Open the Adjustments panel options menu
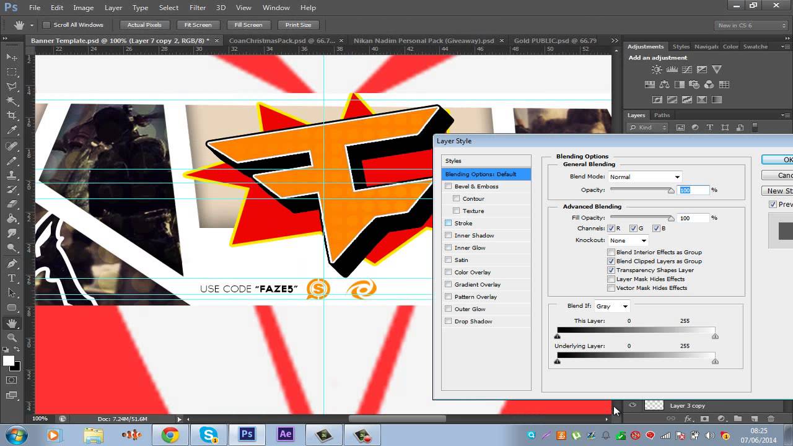 point(786,46)
